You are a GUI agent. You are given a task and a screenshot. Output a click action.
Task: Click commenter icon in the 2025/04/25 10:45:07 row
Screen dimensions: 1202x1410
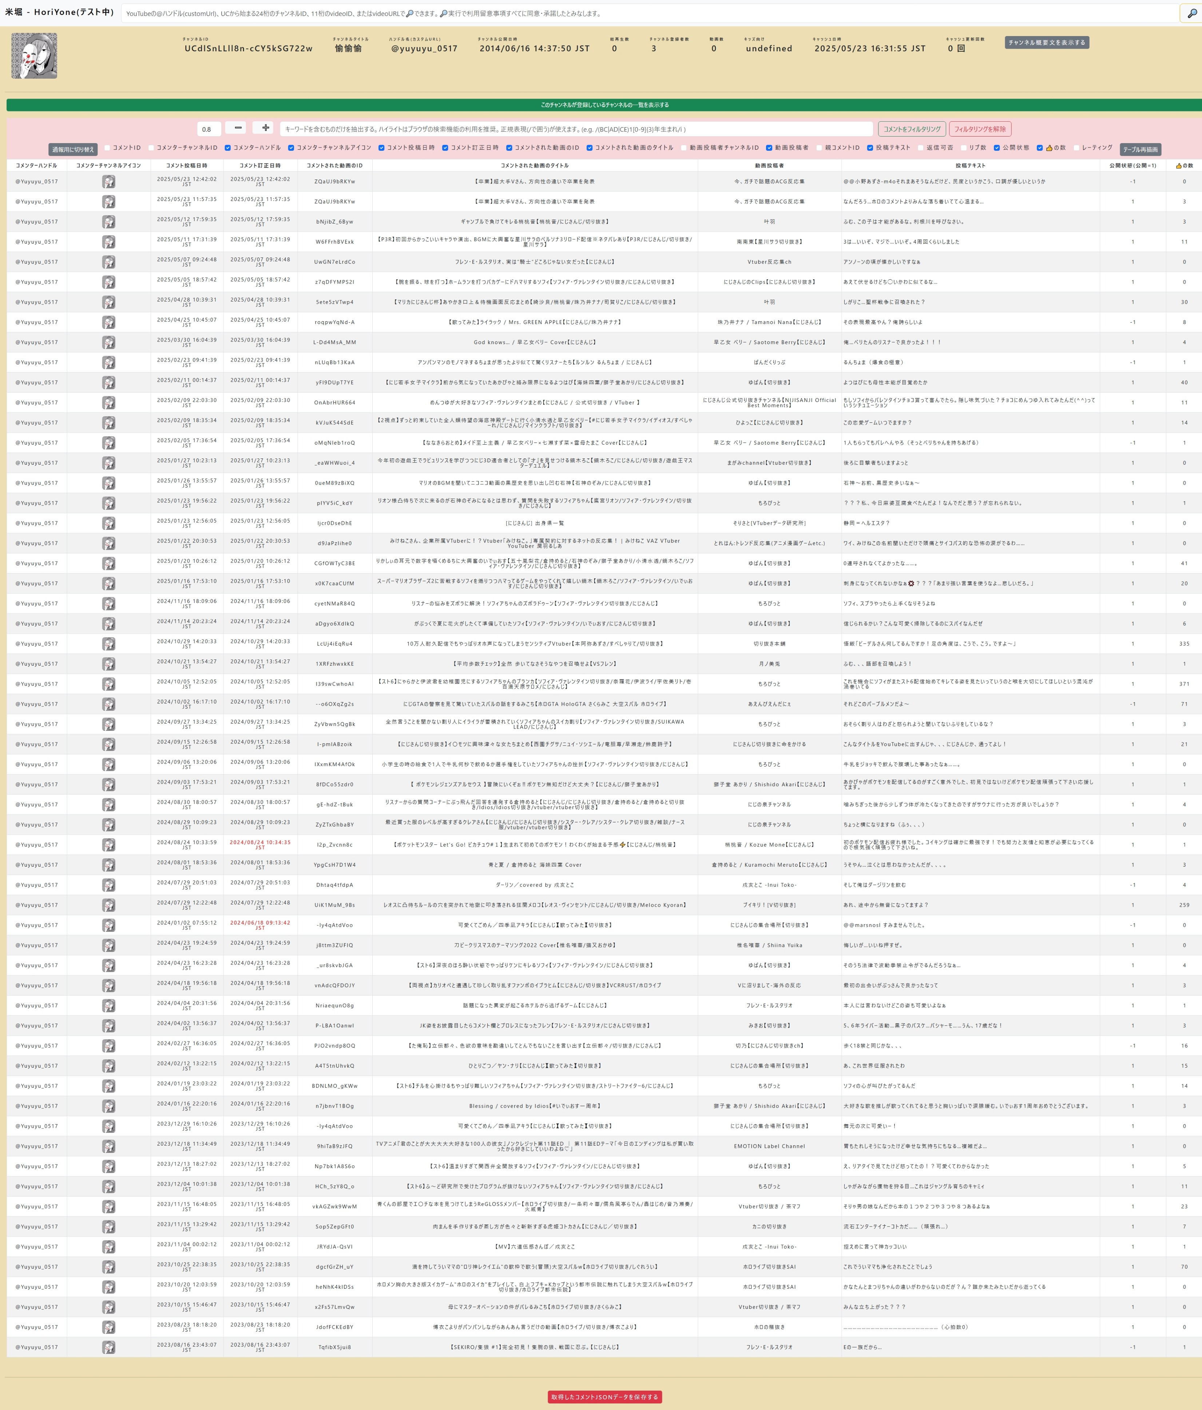click(109, 322)
